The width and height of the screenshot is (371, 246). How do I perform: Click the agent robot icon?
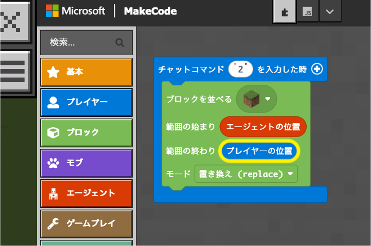pos(53,194)
